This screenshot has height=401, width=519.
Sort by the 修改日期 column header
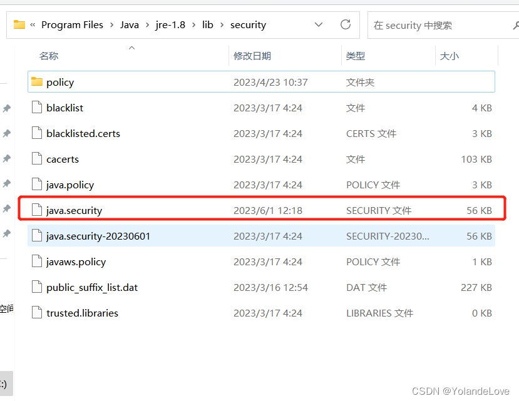(252, 56)
